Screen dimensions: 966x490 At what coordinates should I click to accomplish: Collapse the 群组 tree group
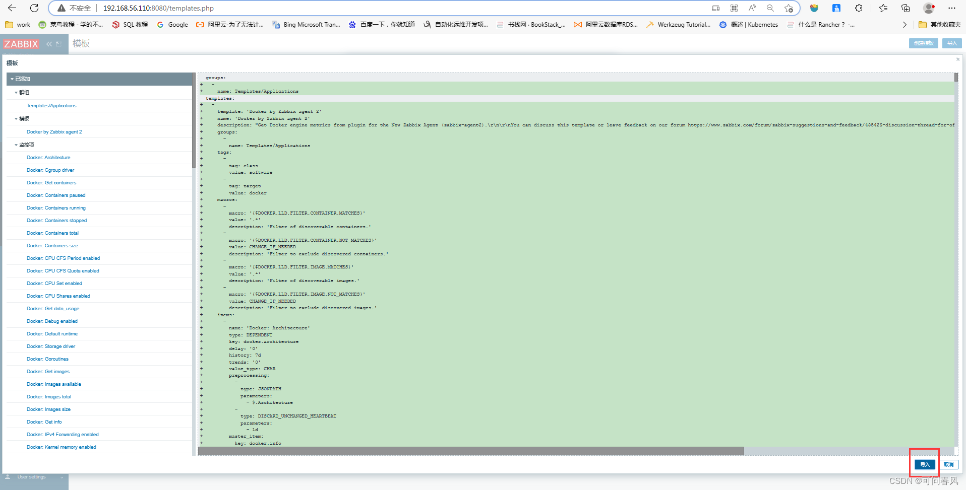coord(16,93)
